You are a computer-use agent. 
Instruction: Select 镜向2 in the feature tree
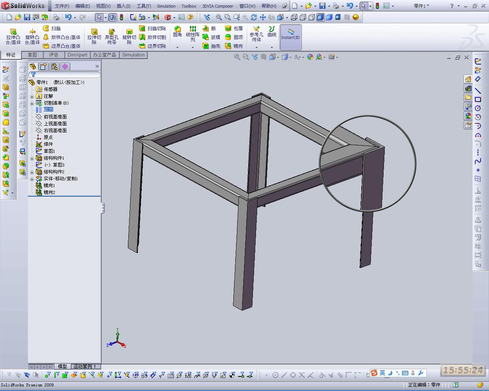click(45, 192)
